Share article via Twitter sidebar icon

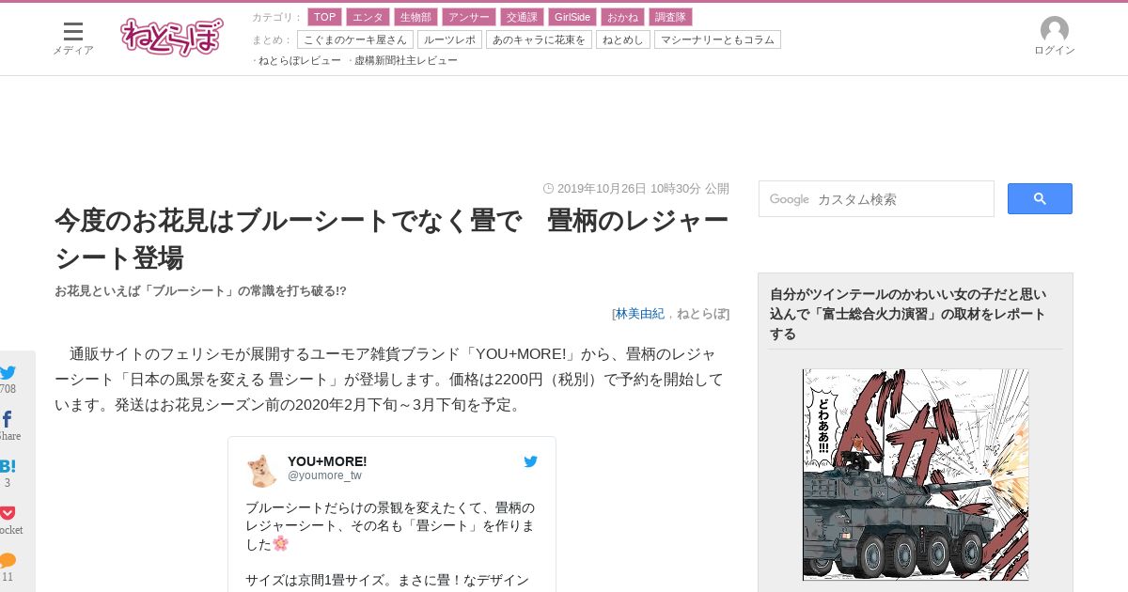[8, 373]
